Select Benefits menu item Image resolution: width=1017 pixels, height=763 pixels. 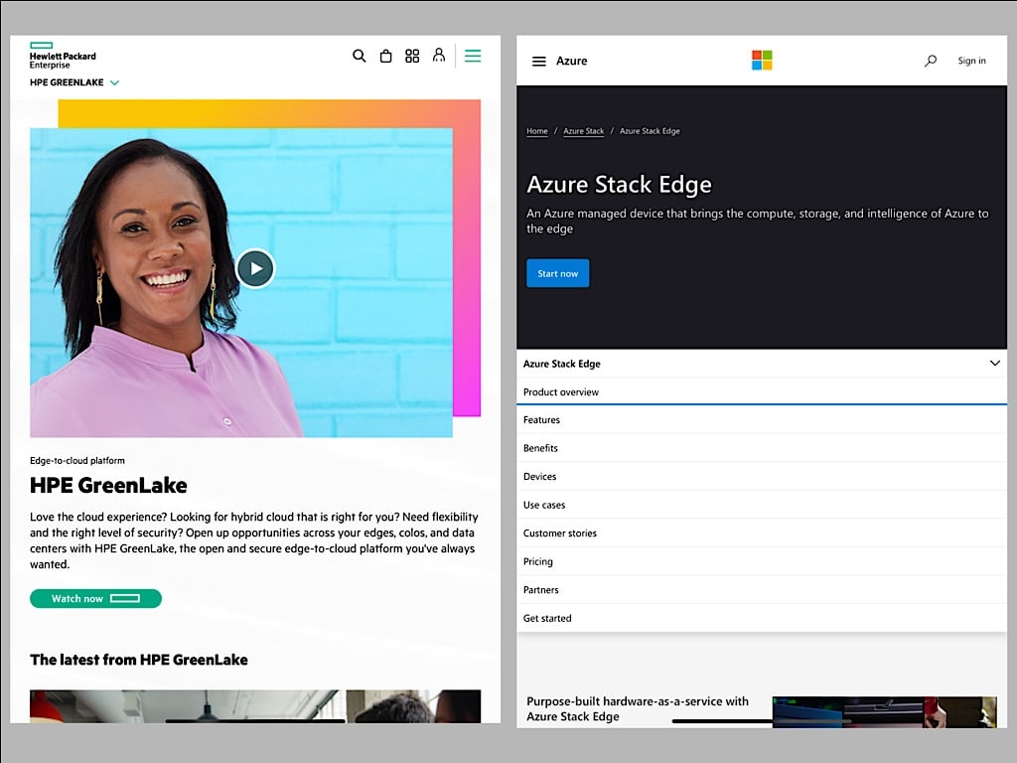pyautogui.click(x=762, y=448)
